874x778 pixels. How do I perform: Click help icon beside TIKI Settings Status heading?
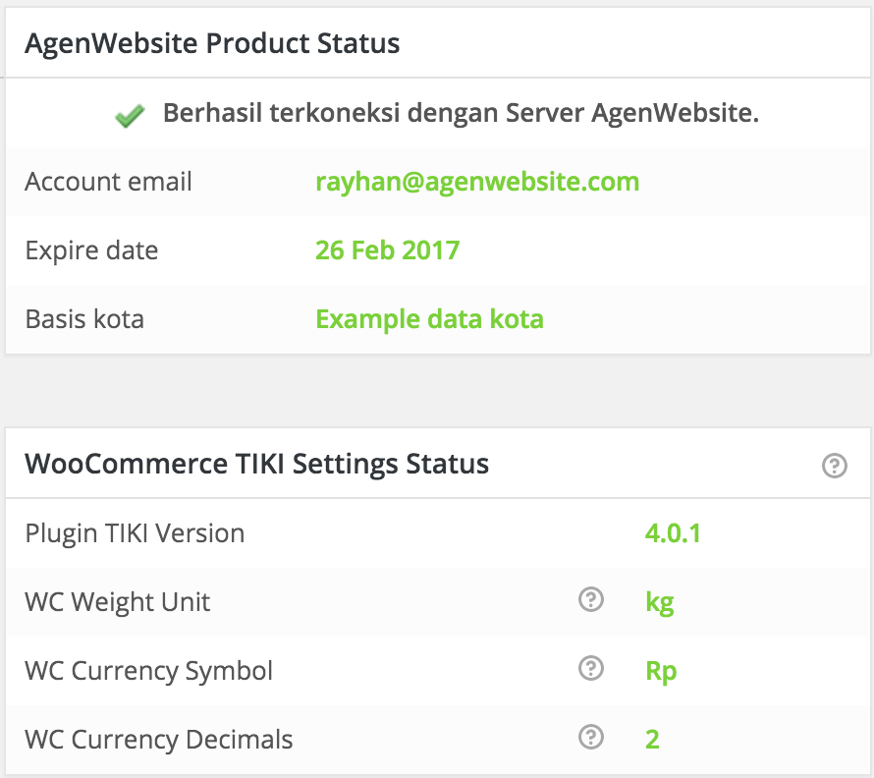[x=835, y=465]
